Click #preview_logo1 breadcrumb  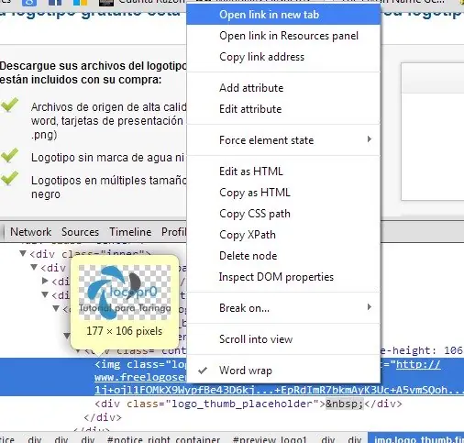click(270, 439)
